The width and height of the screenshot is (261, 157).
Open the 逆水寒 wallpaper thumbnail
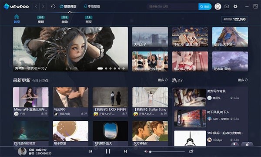(x=230, y=61)
